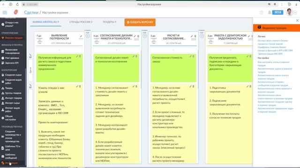Image resolution: width=300 pixels, height=168 pixels.
Task: Collapse row under ВЫЯВЛЕНИЕ ПОТРЕБНОСТИ header
Action: pyautogui.click(x=60, y=50)
